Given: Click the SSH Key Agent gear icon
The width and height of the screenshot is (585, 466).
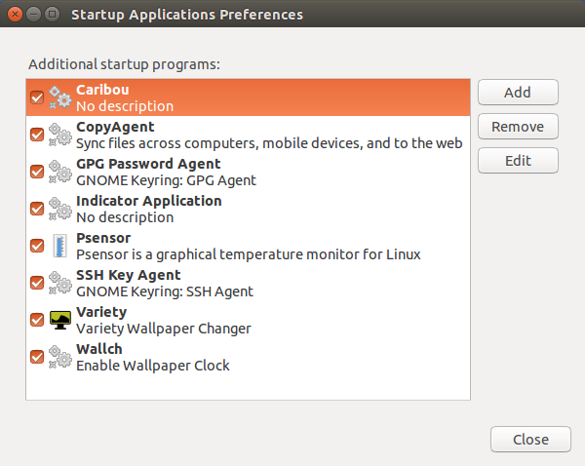Looking at the screenshot, I should pos(59,283).
